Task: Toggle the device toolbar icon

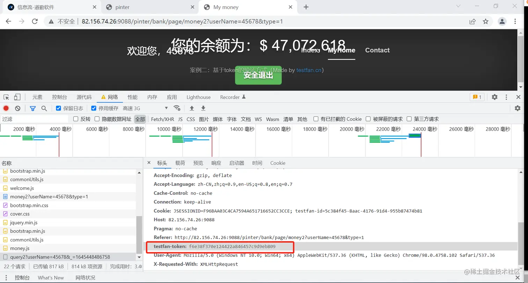Action: point(17,97)
